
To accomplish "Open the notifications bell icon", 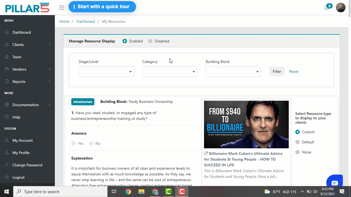I will (326, 8).
